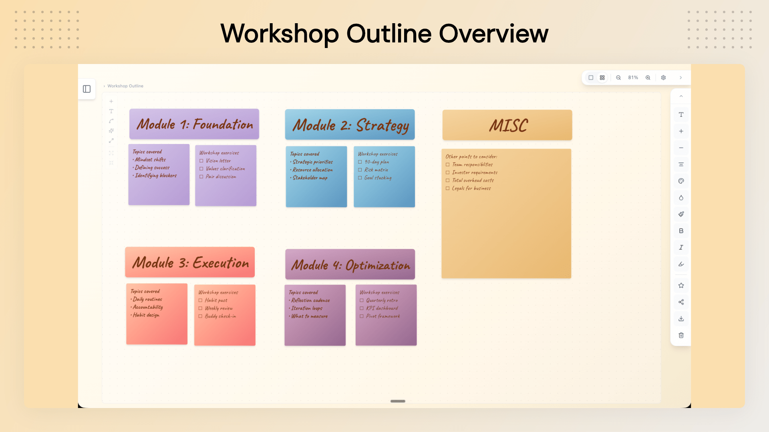Click the highlighter marker icon
Image resolution: width=769 pixels, height=432 pixels.
681,264
